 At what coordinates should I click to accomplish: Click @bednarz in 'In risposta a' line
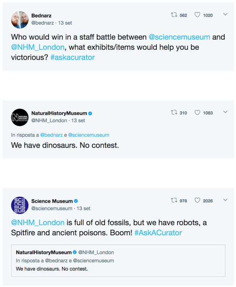click(50, 135)
